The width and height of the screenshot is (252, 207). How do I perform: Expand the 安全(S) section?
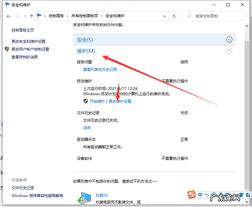(229, 39)
